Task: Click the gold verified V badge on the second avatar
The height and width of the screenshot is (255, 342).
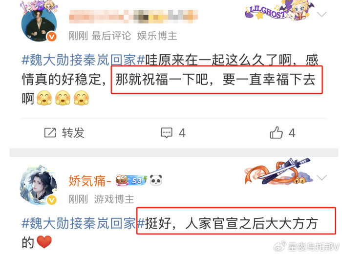Action: 52,200
